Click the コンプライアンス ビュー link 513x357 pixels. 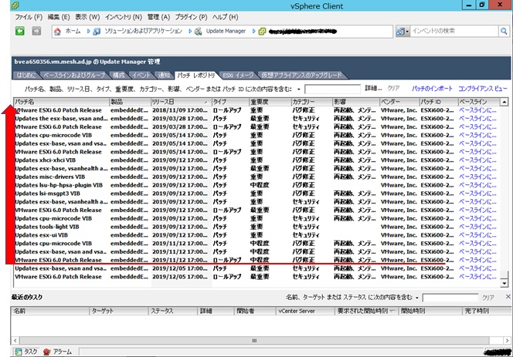click(483, 89)
